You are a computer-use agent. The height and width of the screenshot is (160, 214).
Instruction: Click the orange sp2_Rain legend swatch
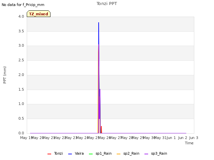point(119,154)
